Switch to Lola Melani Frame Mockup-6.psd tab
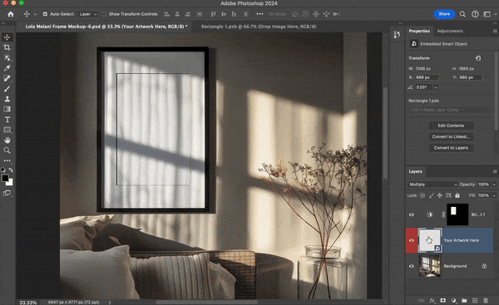 (x=106, y=27)
